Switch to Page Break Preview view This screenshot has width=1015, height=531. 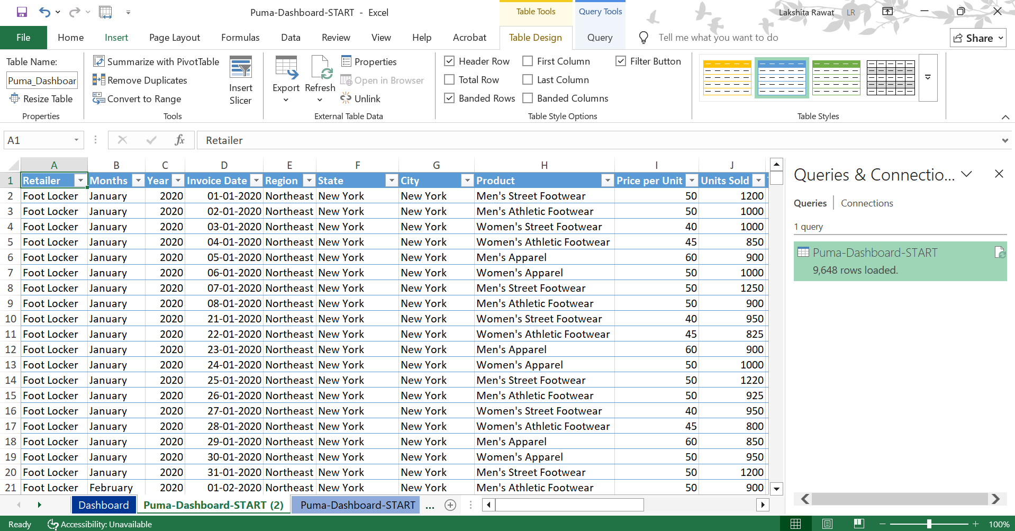pyautogui.click(x=859, y=524)
